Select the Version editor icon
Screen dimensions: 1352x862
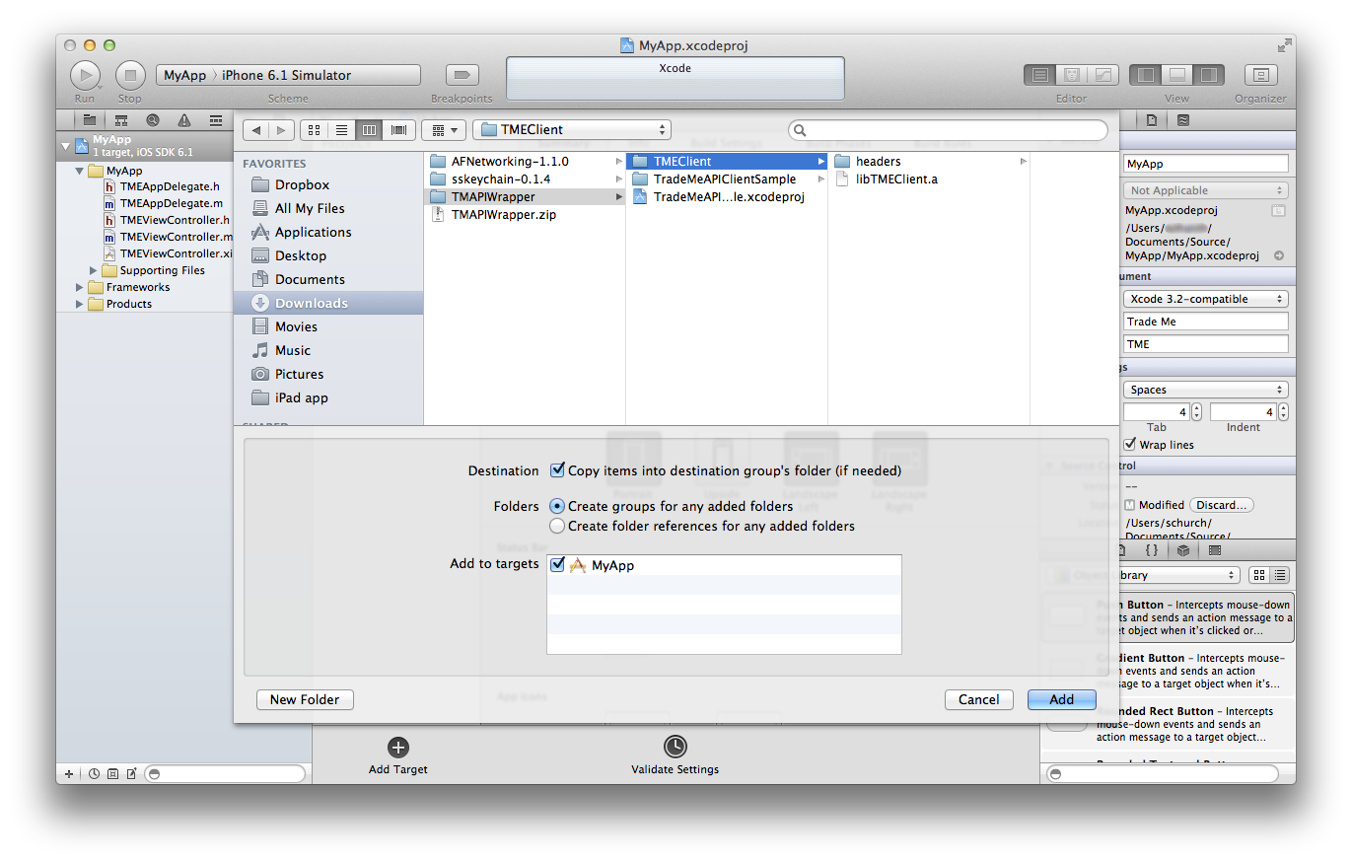(x=1103, y=75)
